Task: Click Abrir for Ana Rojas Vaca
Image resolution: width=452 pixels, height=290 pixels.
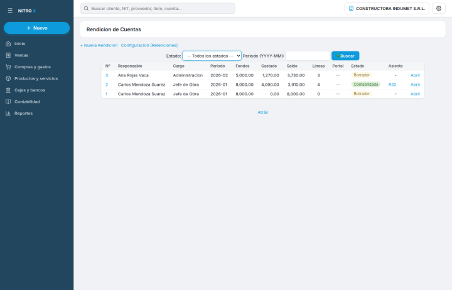Action: 415,75
